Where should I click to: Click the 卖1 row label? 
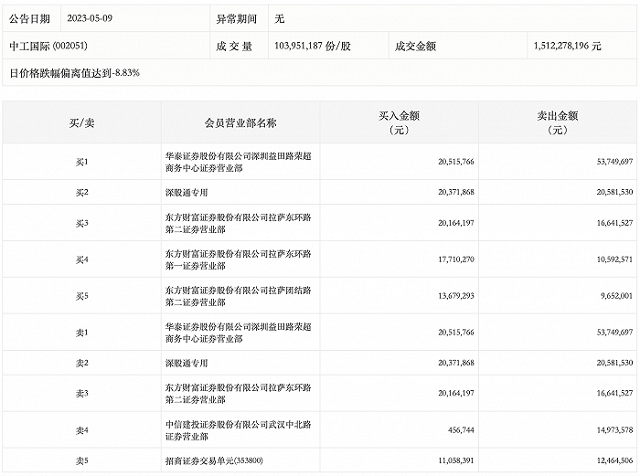(x=81, y=333)
